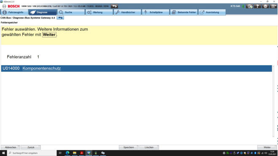Screen dimensions: 278x156
Task: Open the help question mark icon
Action: tap(257, 6)
